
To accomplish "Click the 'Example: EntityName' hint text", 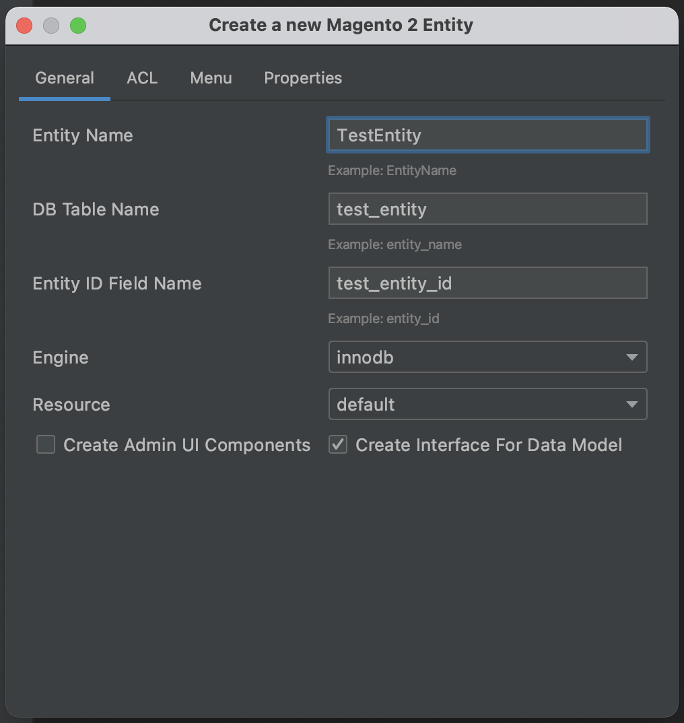I will [x=392, y=170].
